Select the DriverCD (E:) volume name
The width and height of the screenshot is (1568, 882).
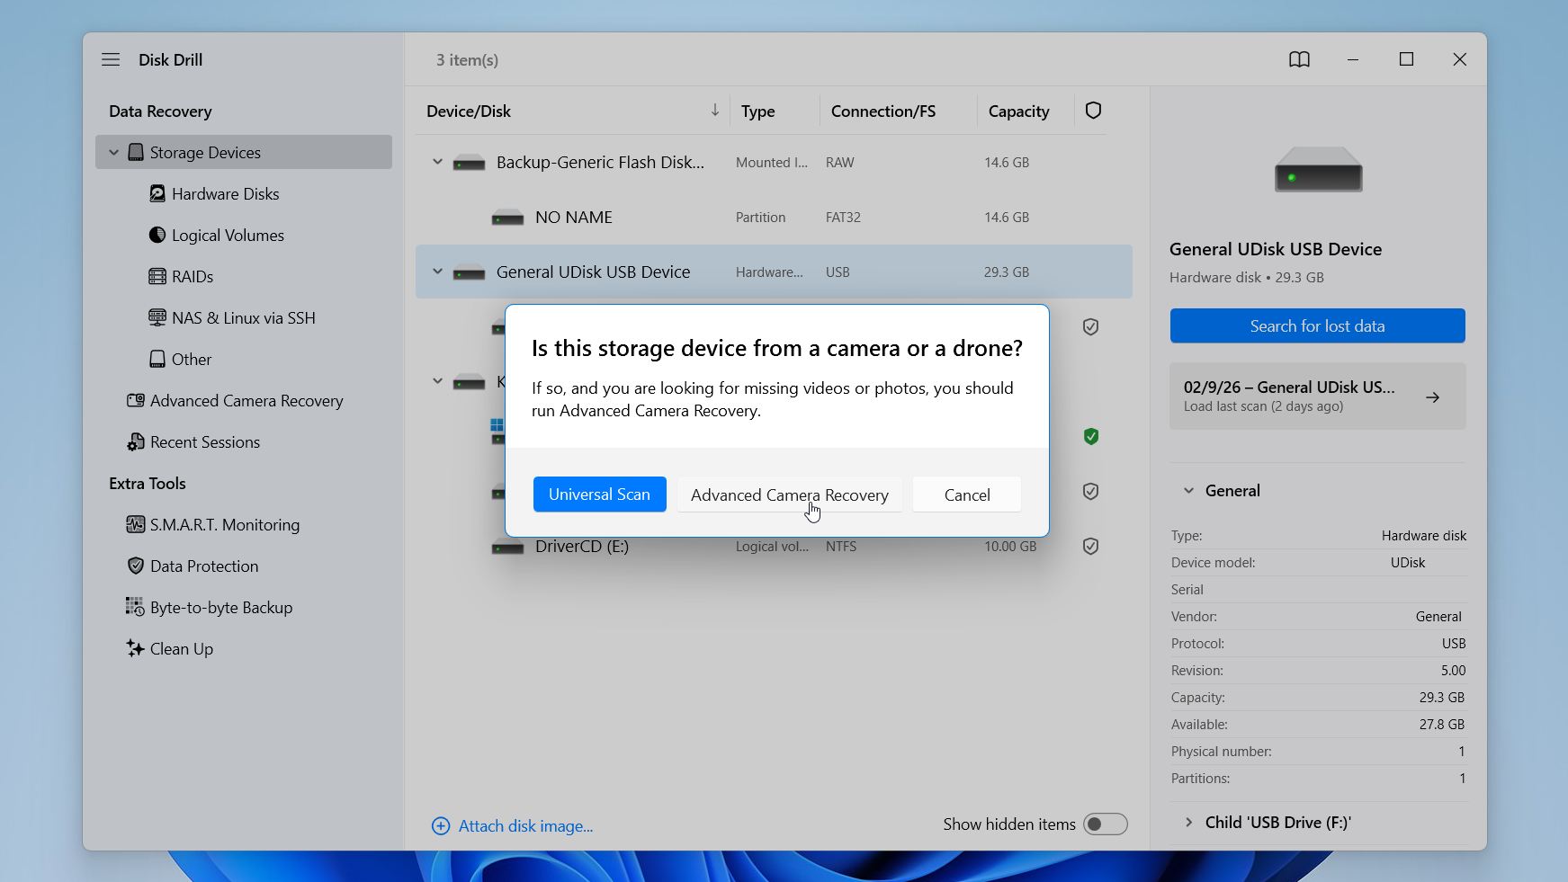[582, 546]
